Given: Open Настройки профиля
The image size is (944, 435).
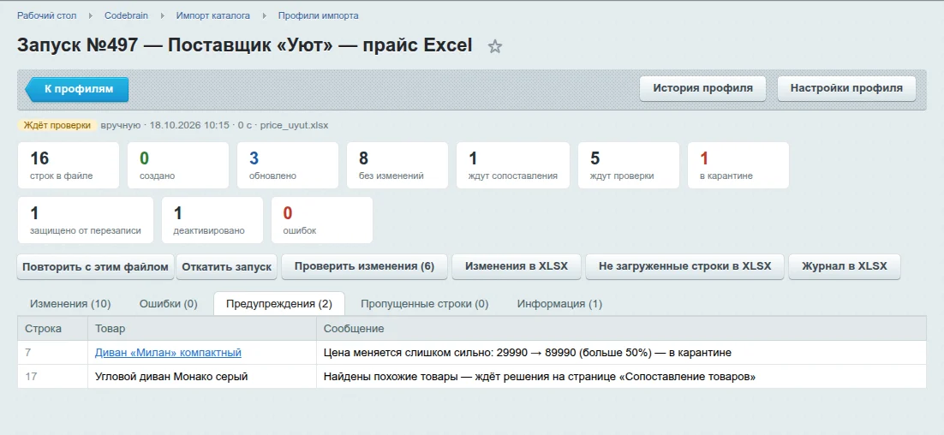Looking at the screenshot, I should pyautogui.click(x=846, y=88).
